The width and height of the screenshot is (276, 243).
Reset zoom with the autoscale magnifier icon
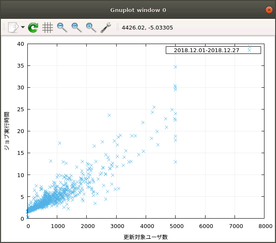(x=91, y=28)
